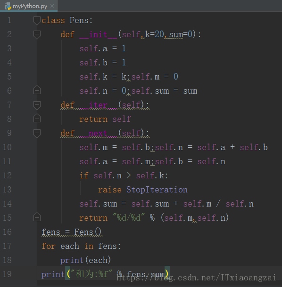
Task: Click 'for each in fens:' on line 17
Action: click(81, 246)
